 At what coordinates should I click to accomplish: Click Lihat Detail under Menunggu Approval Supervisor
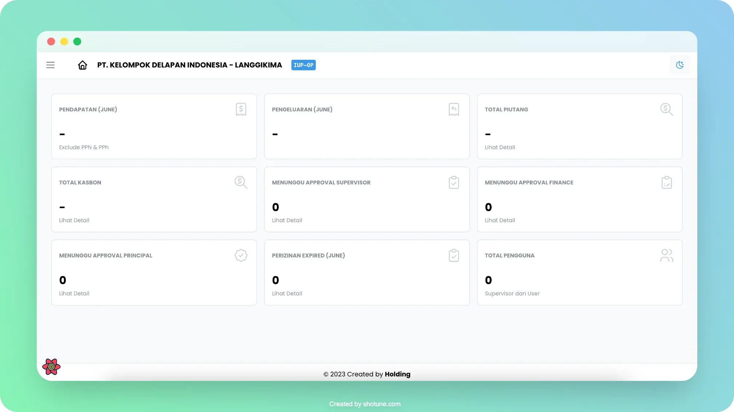pyautogui.click(x=287, y=221)
